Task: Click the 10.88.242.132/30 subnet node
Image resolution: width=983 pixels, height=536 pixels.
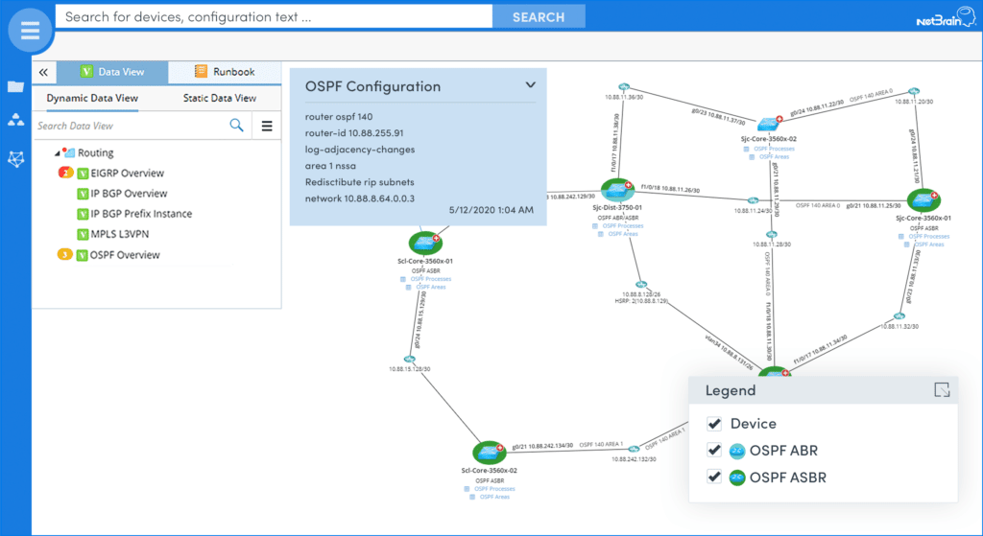Action: click(634, 449)
